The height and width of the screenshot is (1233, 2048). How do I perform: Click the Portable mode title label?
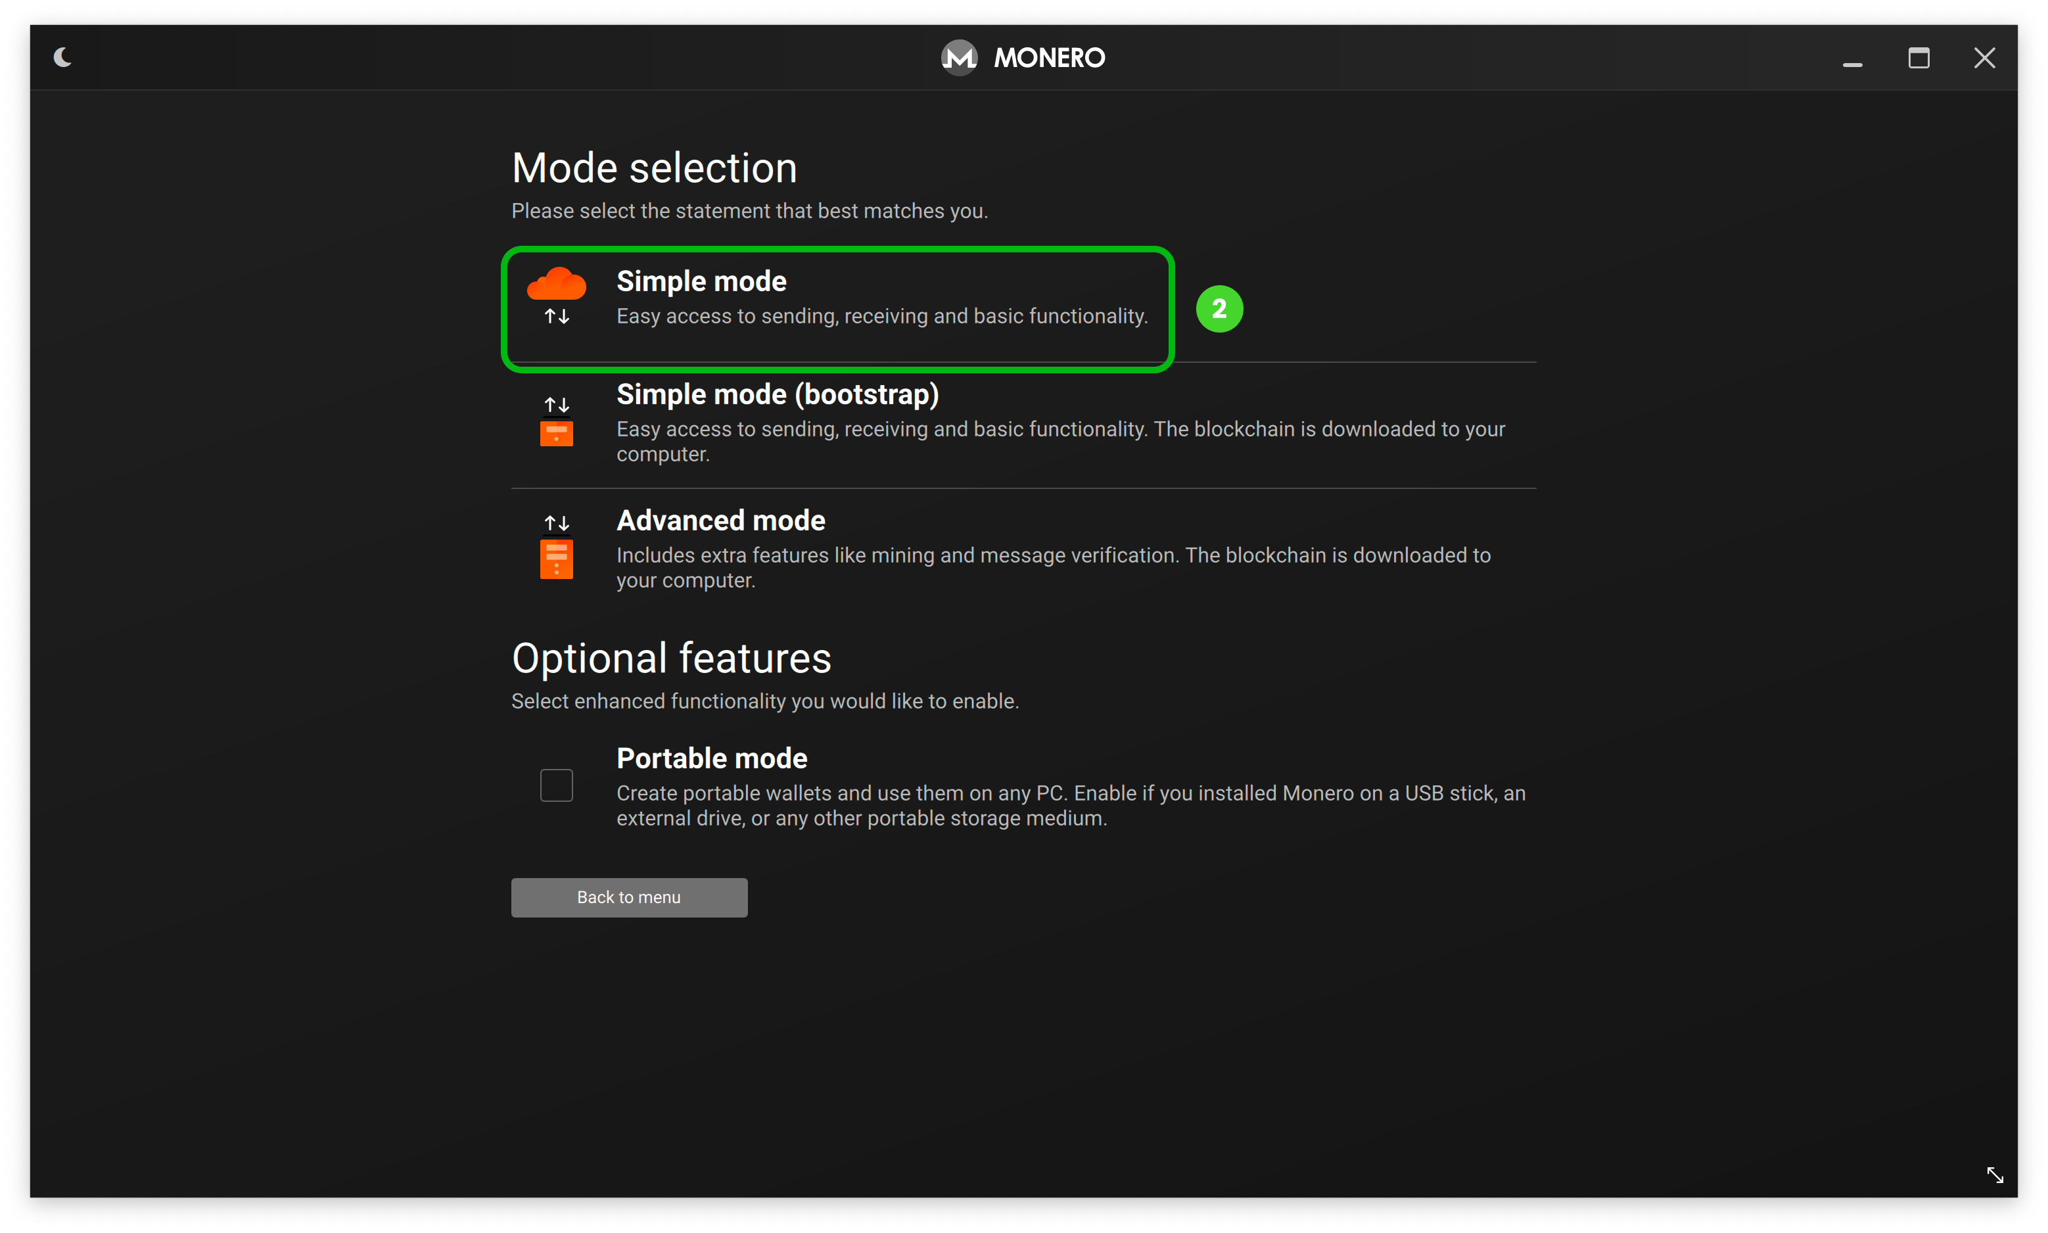click(x=711, y=758)
